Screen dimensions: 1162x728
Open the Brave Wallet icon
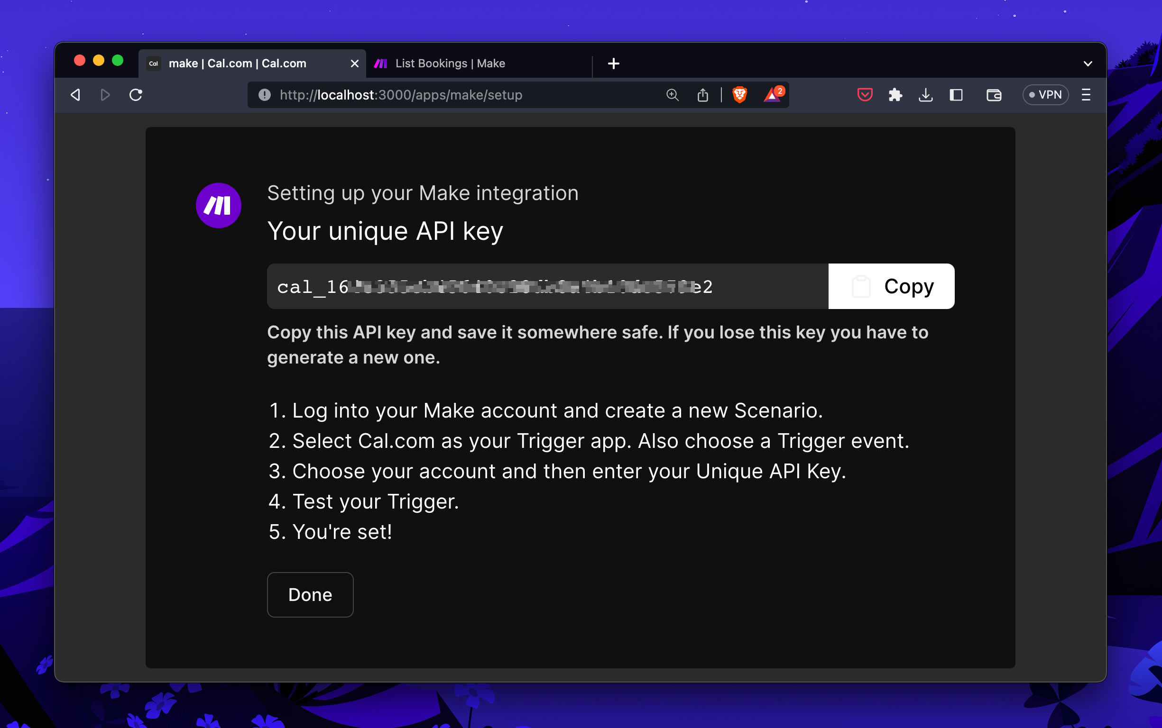[994, 95]
